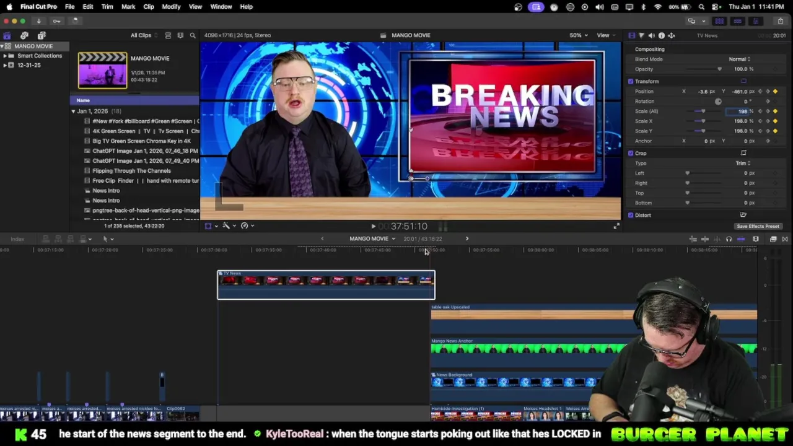This screenshot has width=793, height=446.
Task: Go forward in timeline history arrow
Action: 467,239
